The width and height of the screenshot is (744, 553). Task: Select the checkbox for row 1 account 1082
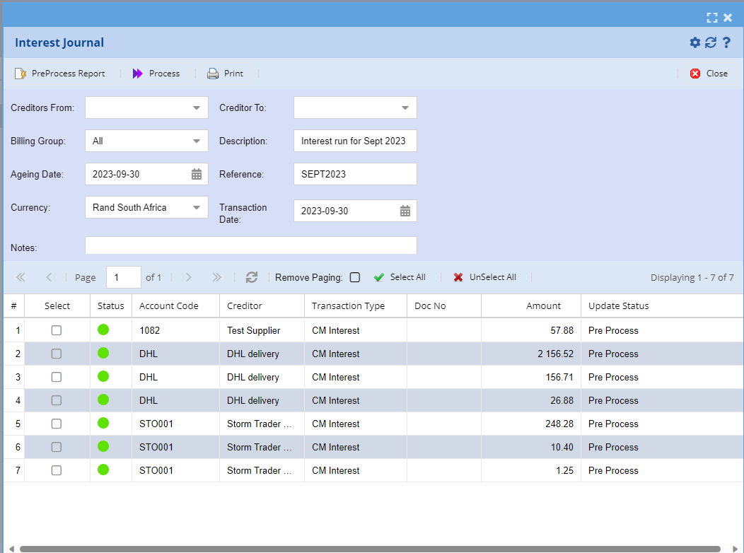click(57, 330)
